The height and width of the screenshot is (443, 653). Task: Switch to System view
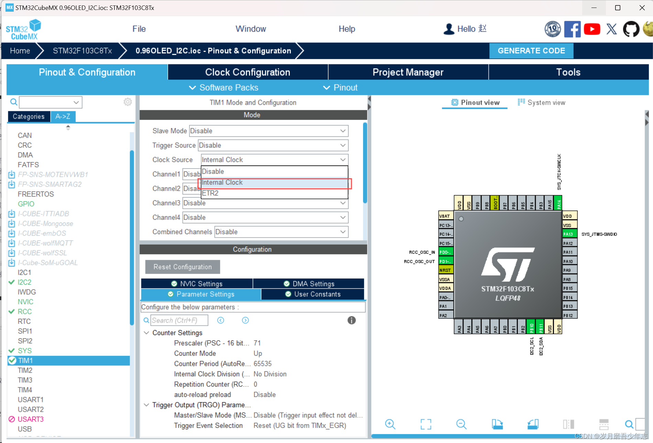tap(541, 102)
